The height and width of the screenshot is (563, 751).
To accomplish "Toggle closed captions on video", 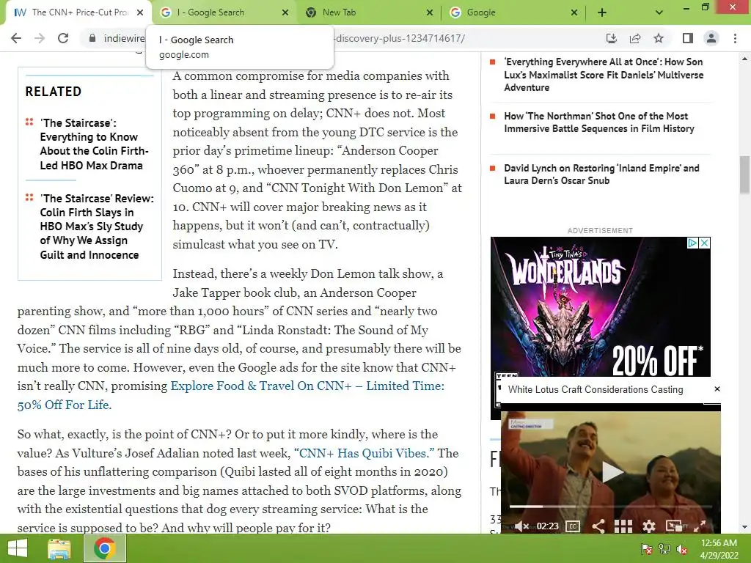I will click(573, 526).
